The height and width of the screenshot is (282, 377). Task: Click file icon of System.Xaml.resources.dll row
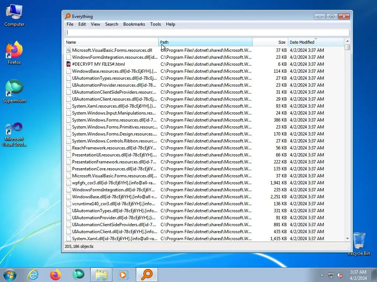pyautogui.click(x=68, y=106)
